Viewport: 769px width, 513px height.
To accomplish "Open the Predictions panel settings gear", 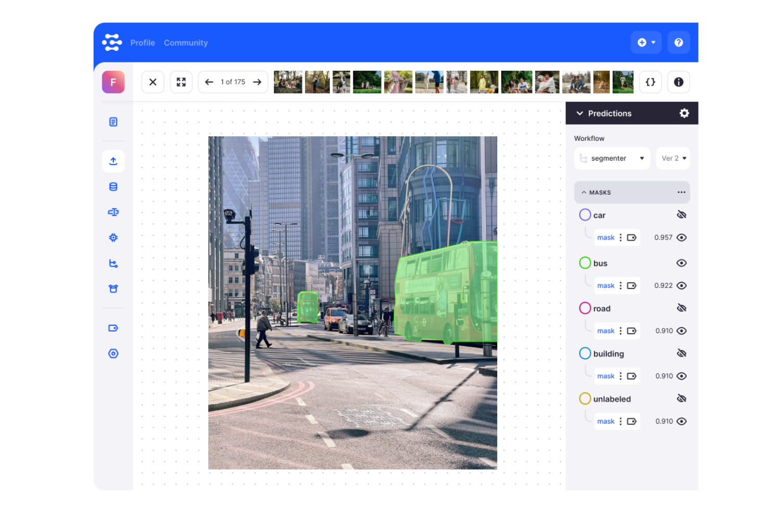I will (684, 113).
